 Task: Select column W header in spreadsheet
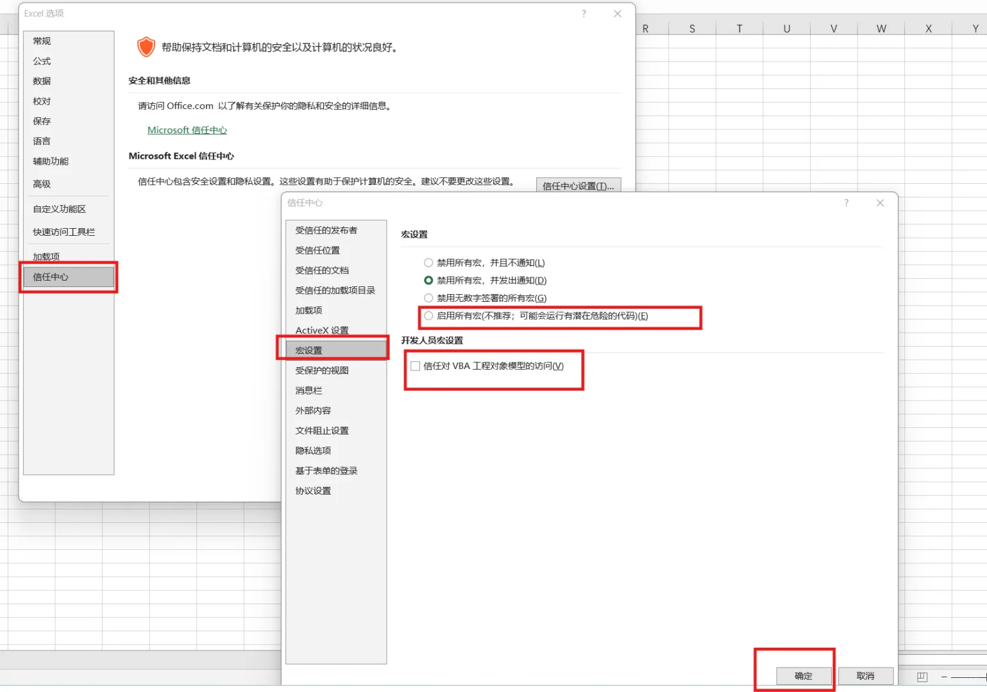click(881, 28)
